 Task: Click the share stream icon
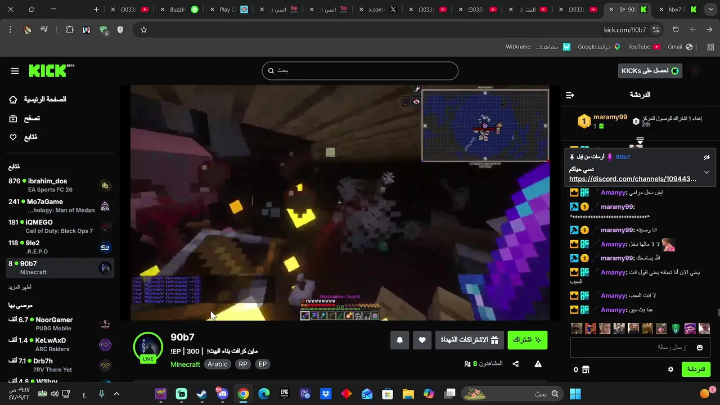point(516,364)
